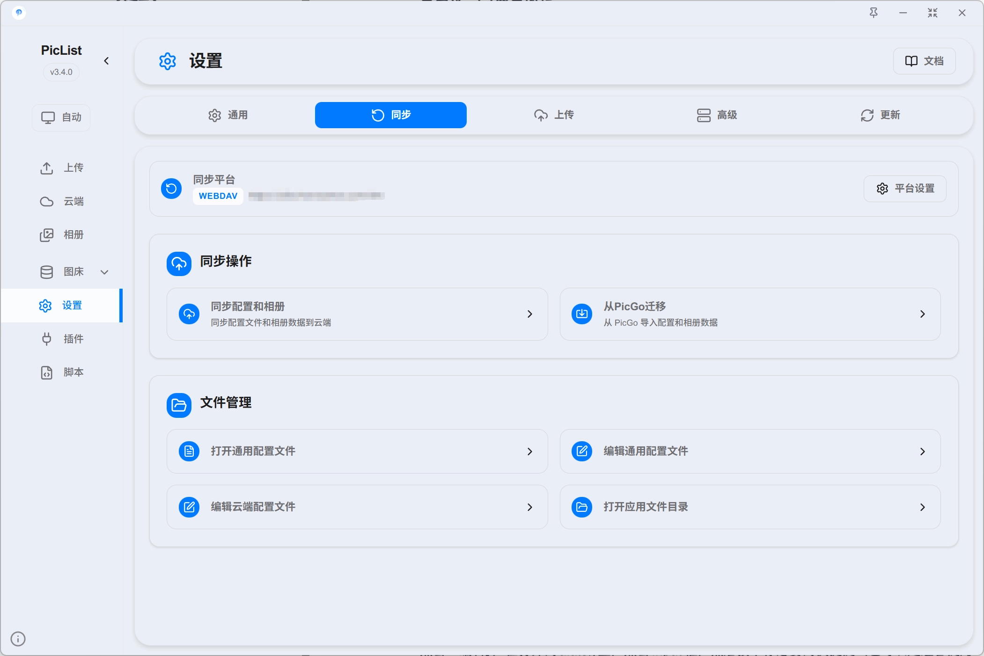Click edit icon in 编辑云端配置文件 card
This screenshot has width=984, height=656.
pyautogui.click(x=189, y=507)
